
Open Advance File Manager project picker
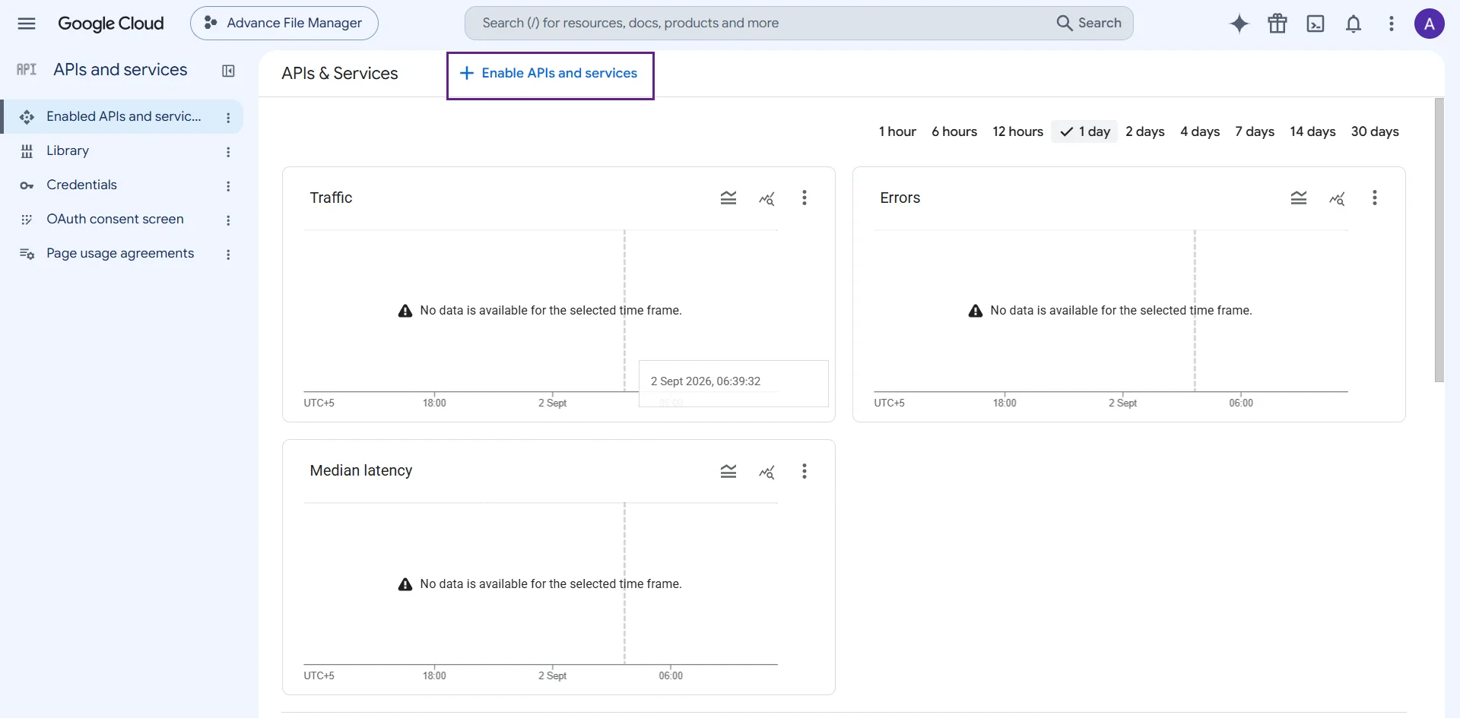(x=284, y=24)
